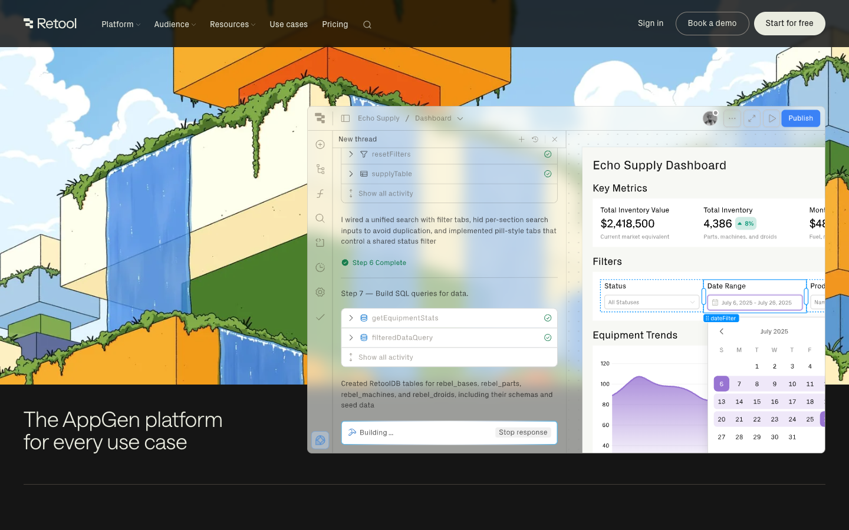Click the preview play icon beside Publish
The height and width of the screenshot is (530, 849).
click(772, 118)
